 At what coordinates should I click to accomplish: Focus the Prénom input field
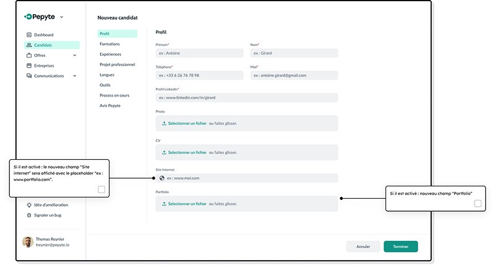pyautogui.click(x=200, y=53)
